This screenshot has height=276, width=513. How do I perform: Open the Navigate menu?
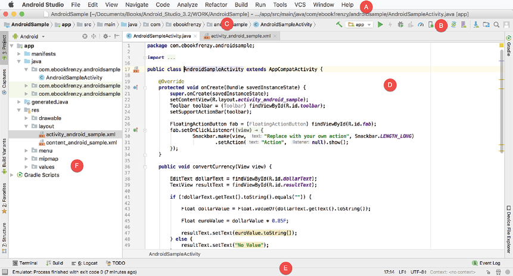pyautogui.click(x=137, y=5)
